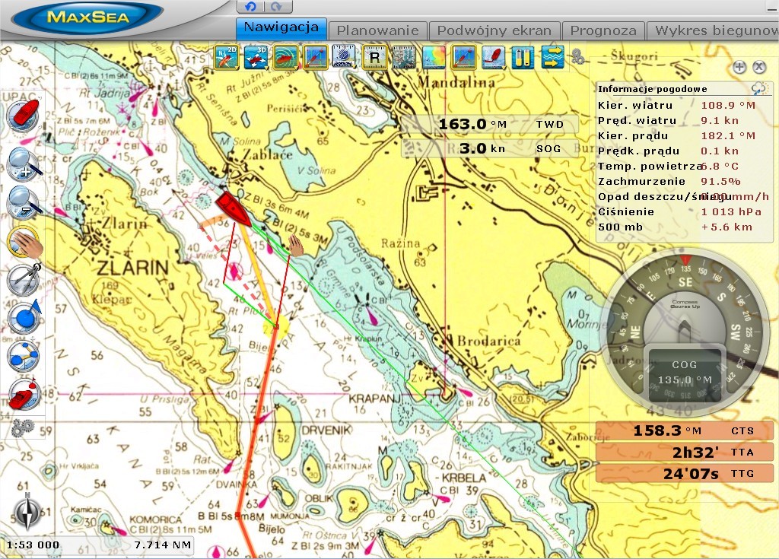Click the redo arrow at top
This screenshot has width=779, height=559.
[277, 6]
